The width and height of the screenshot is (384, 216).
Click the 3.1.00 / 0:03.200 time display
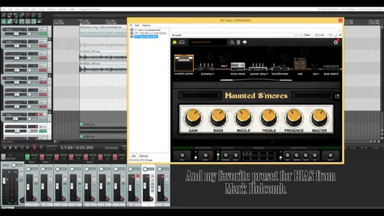coord(77,148)
